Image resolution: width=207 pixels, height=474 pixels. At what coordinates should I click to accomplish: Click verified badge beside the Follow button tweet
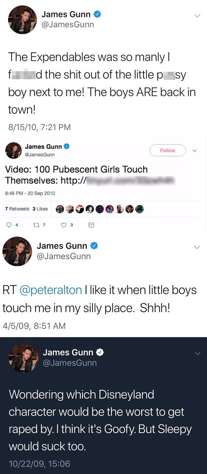tap(67, 146)
